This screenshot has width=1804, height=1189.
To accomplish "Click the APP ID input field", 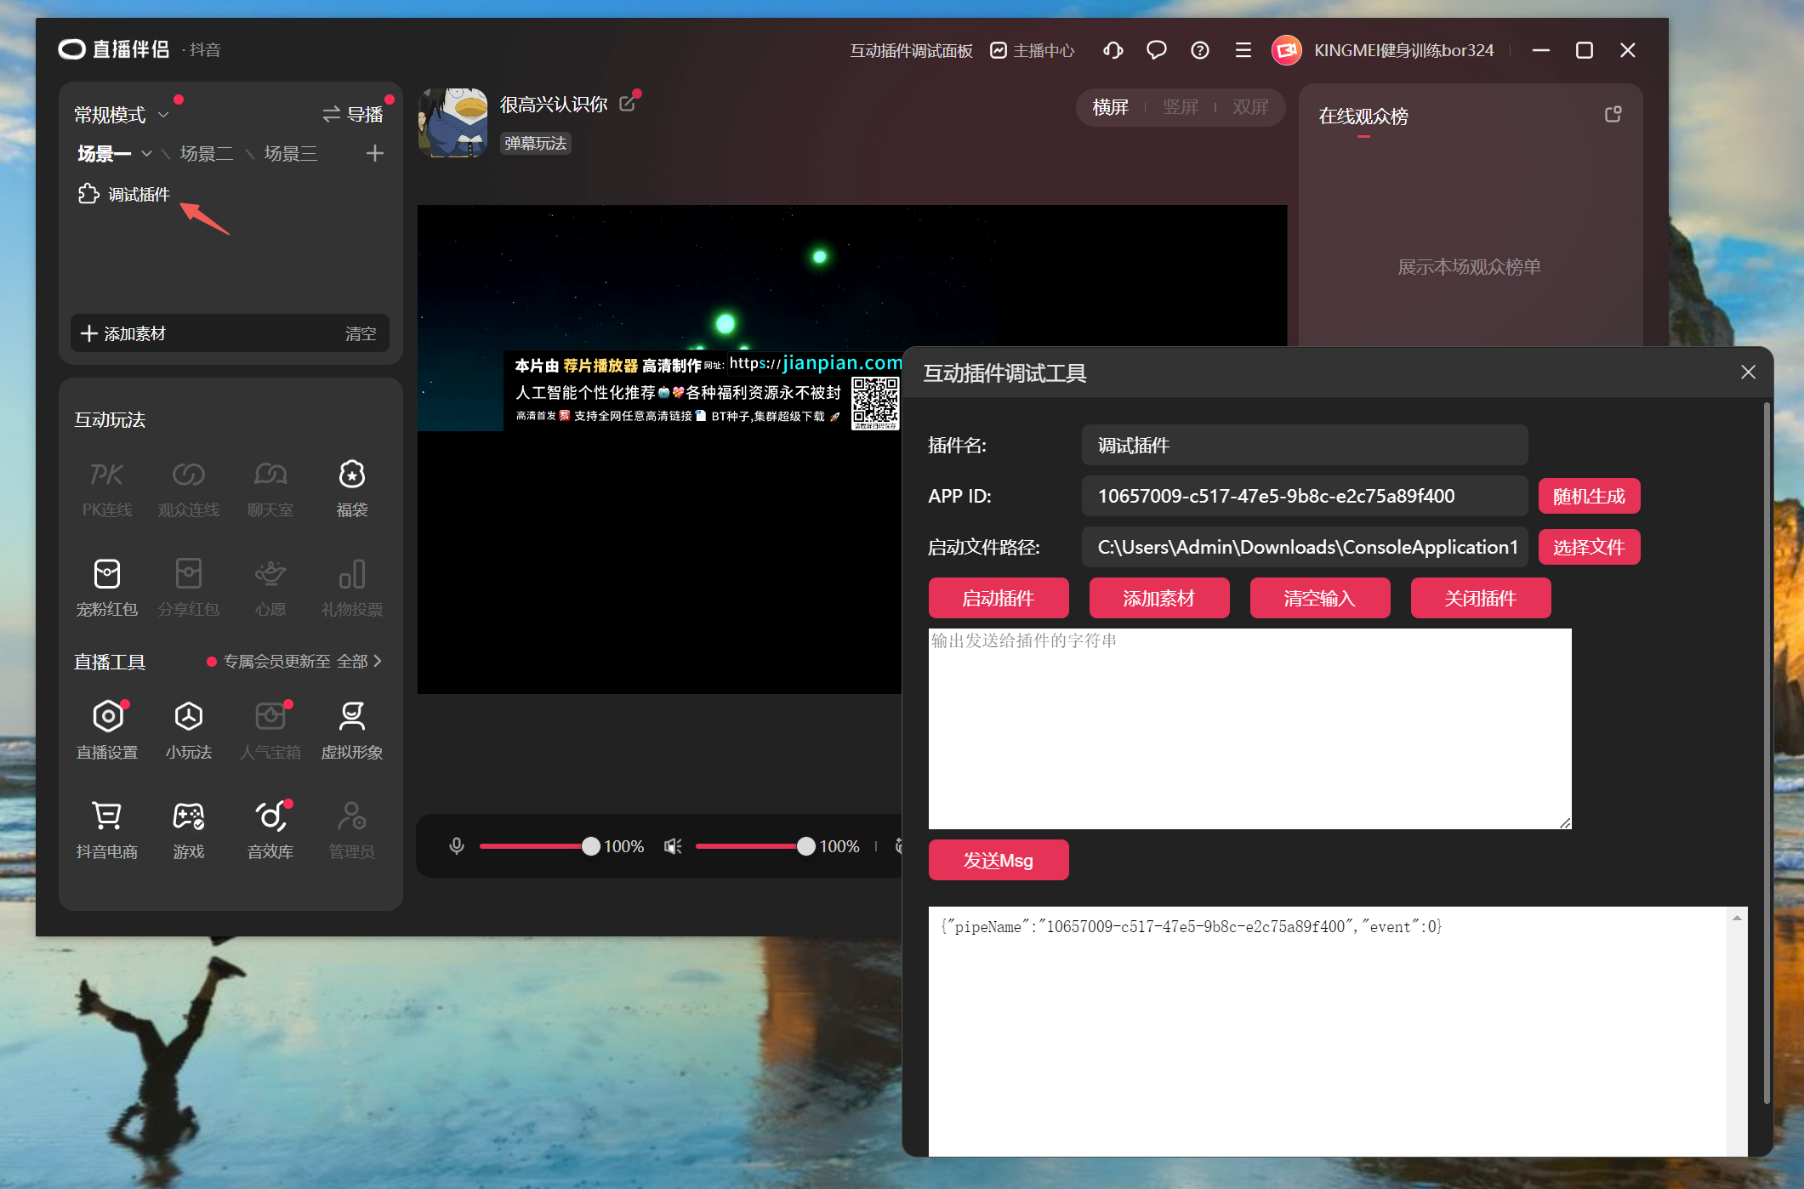I will tap(1304, 496).
